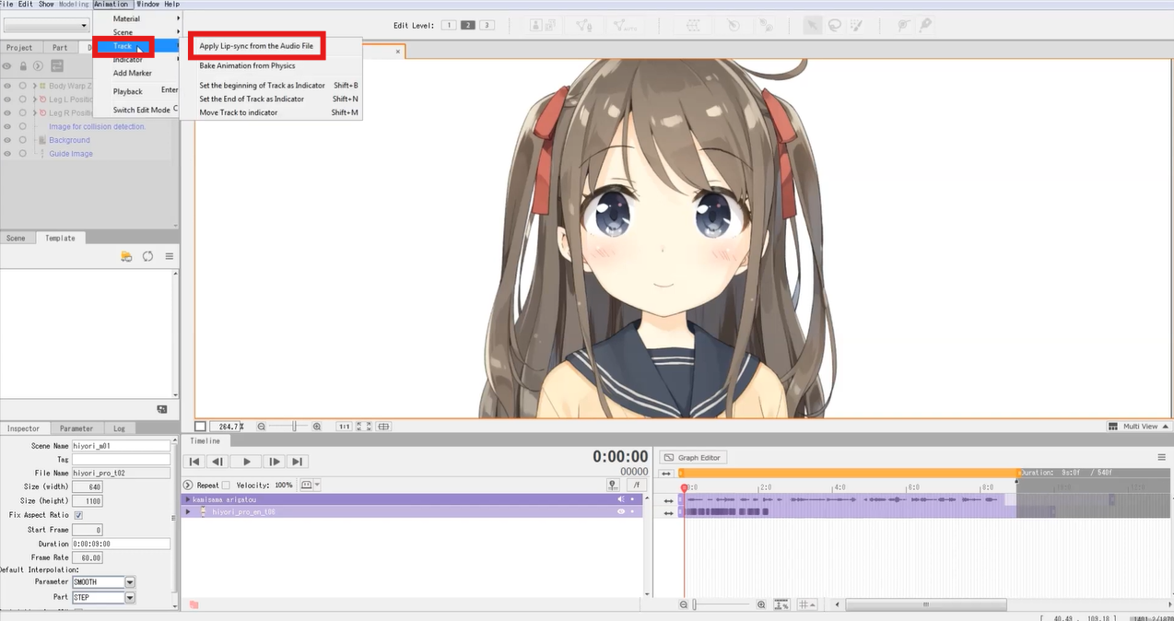This screenshot has height=621, width=1174.
Task: Choose Move Track to indicator
Action: click(239, 112)
